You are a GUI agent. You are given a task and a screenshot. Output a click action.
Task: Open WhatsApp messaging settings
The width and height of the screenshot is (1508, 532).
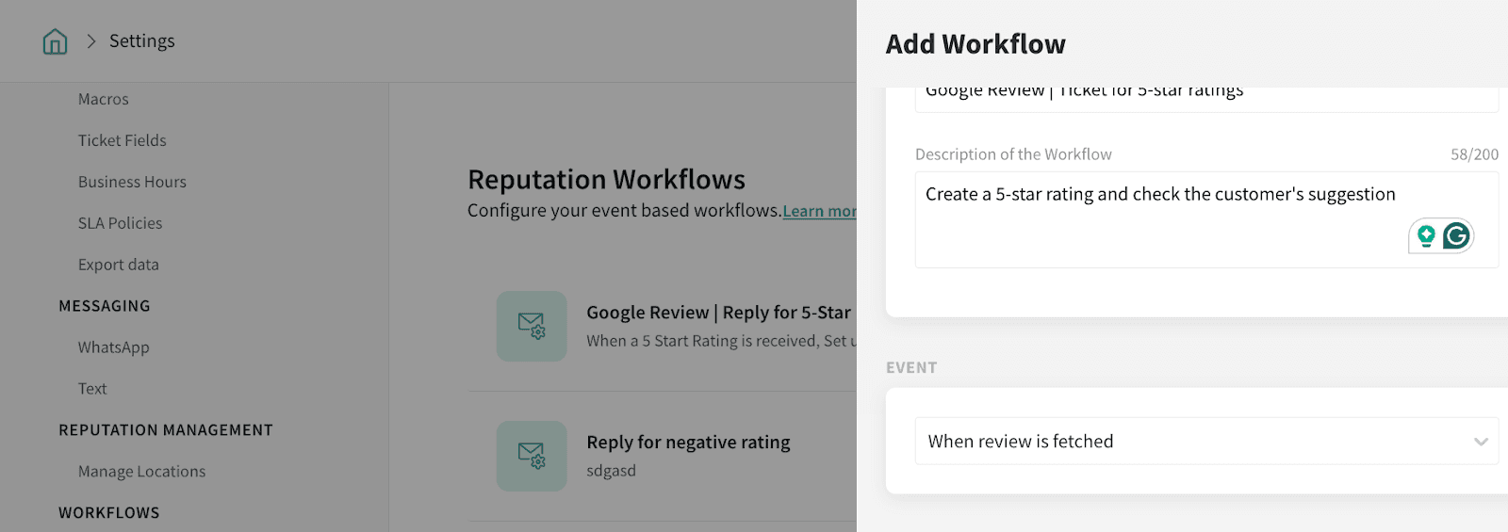tap(113, 347)
